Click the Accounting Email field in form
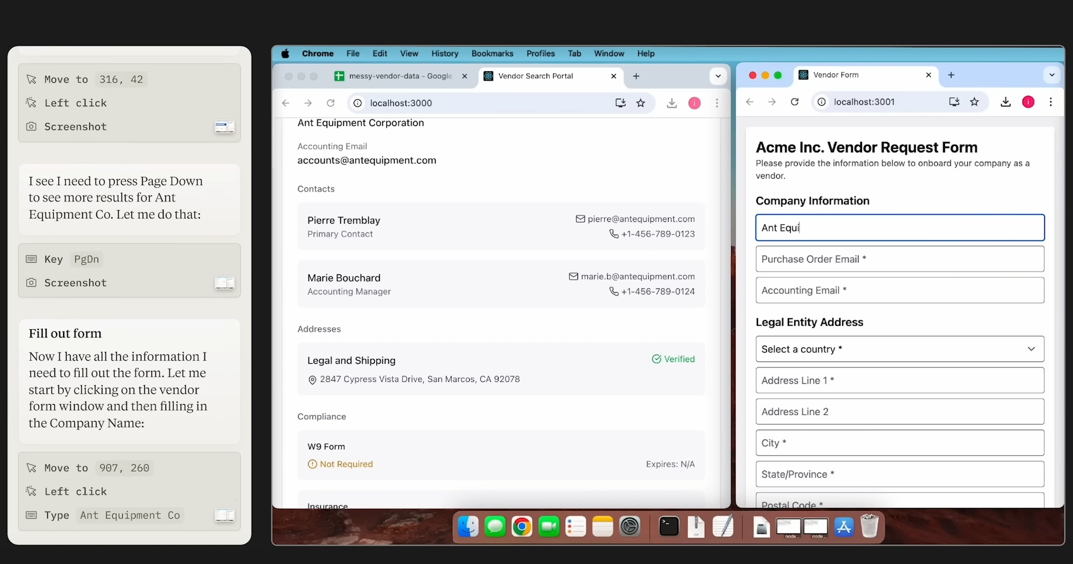This screenshot has width=1073, height=564. click(899, 290)
